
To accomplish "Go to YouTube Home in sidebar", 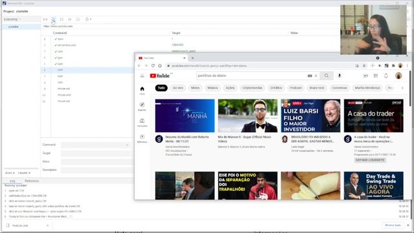I will point(142,91).
